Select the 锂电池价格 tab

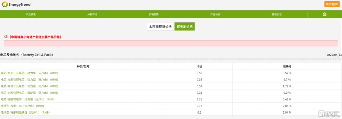(185, 27)
